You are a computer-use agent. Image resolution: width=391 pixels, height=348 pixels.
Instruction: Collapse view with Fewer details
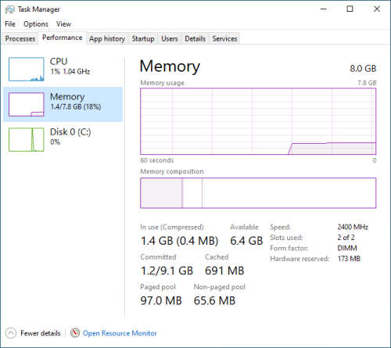pos(41,333)
